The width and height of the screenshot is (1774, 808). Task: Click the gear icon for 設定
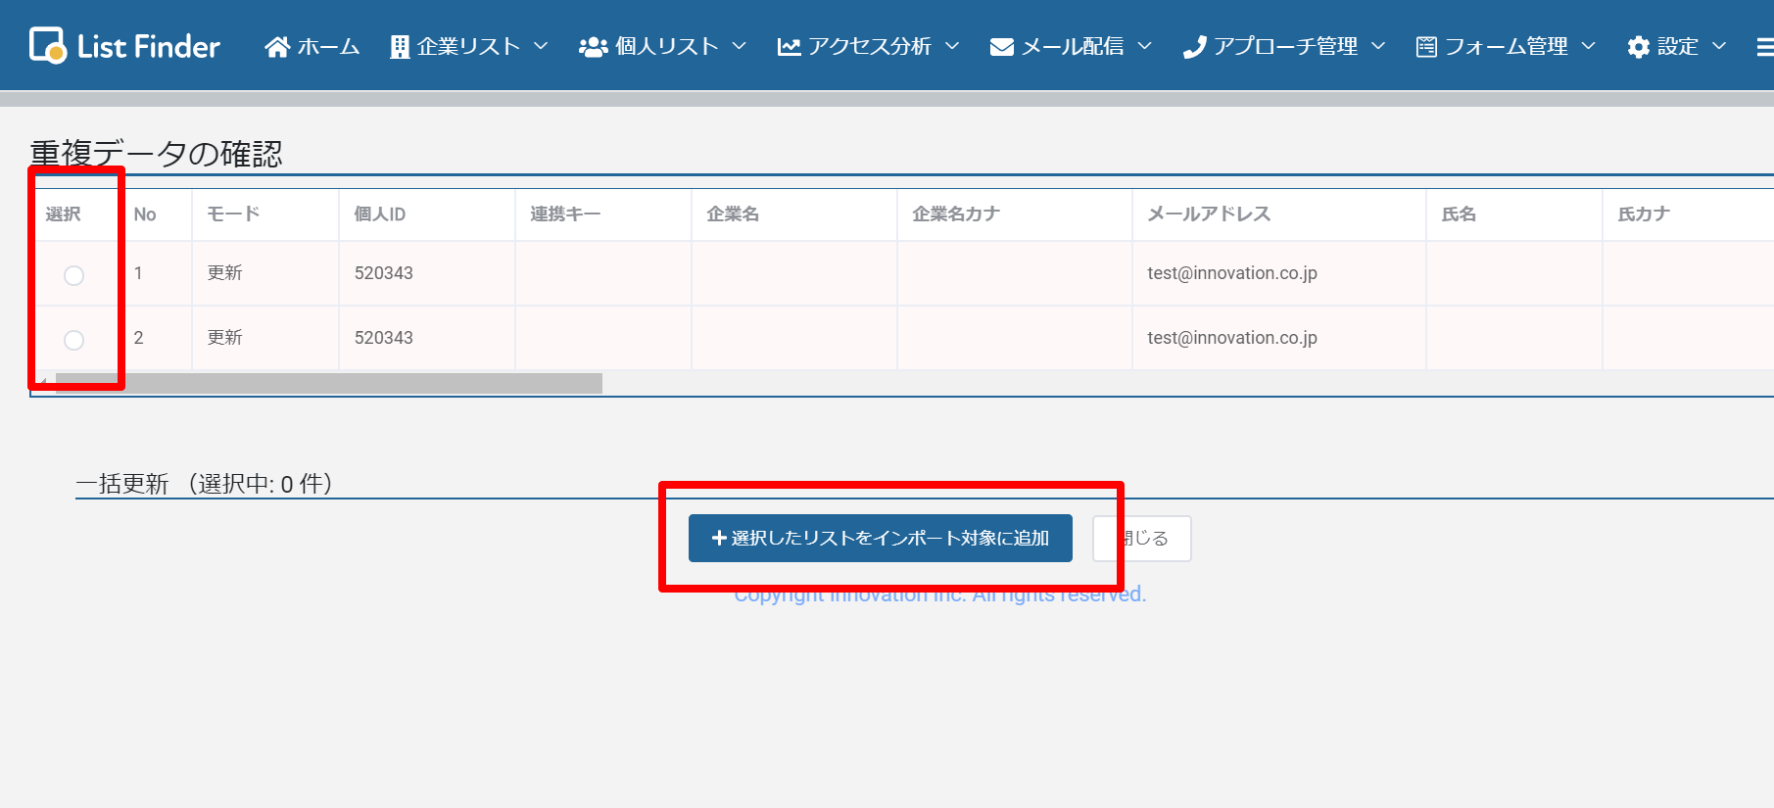coord(1638,47)
